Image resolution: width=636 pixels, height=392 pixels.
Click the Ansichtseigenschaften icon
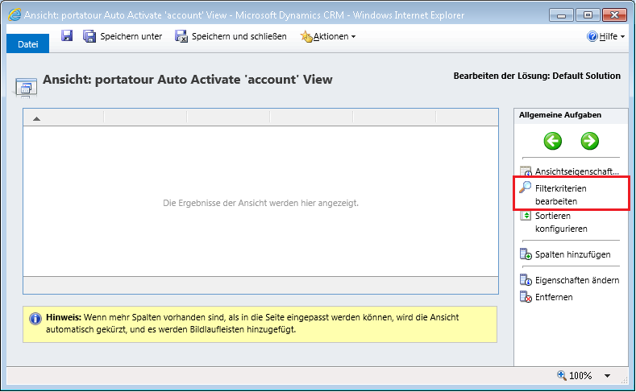click(x=526, y=171)
